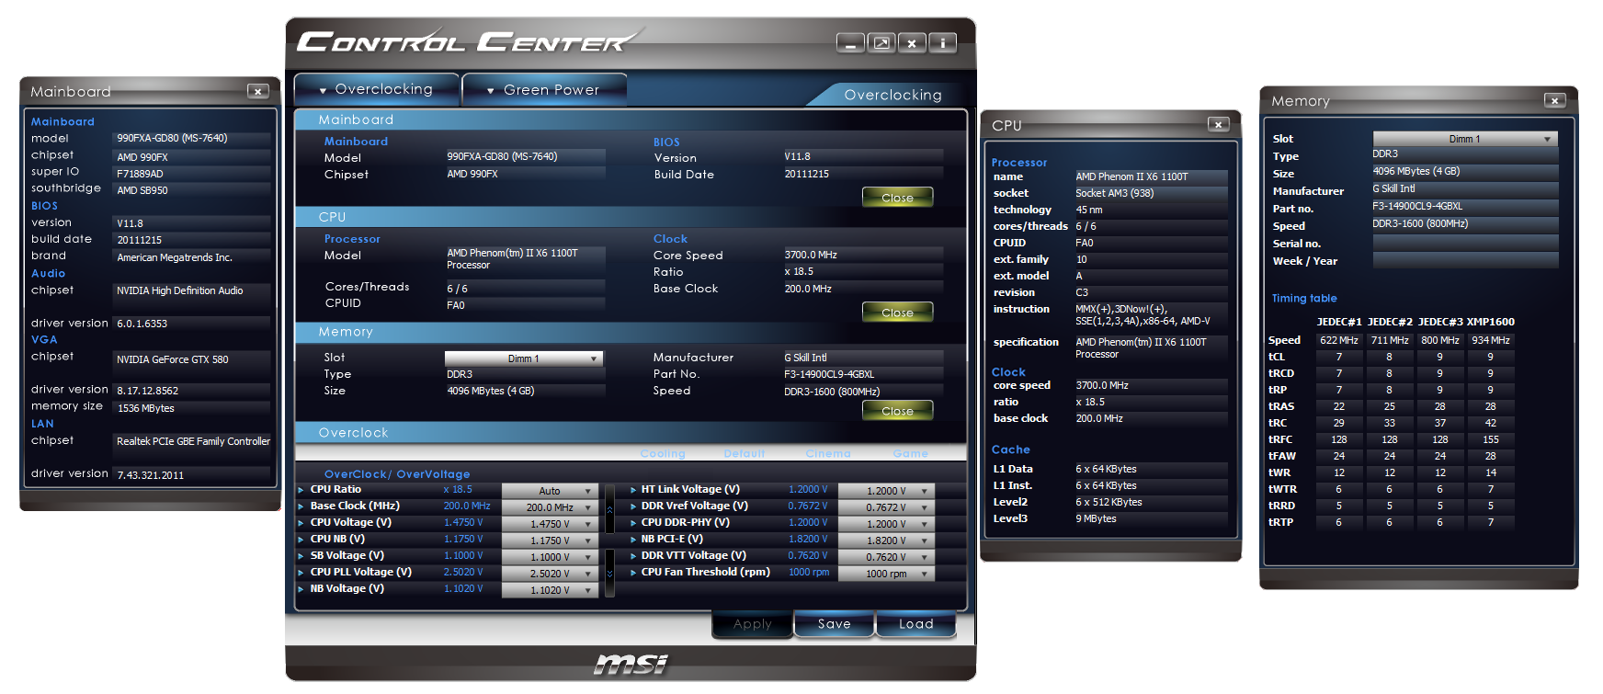Open the info icon in Control Center
This screenshot has height=694, width=1603.
coord(942,42)
